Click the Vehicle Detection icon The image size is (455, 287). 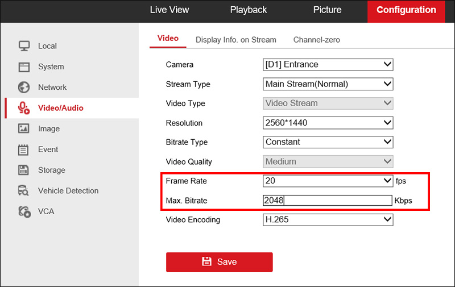click(24, 191)
